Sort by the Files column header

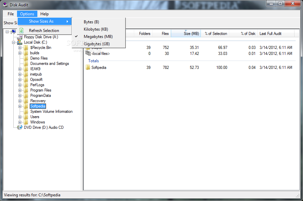pos(162,34)
